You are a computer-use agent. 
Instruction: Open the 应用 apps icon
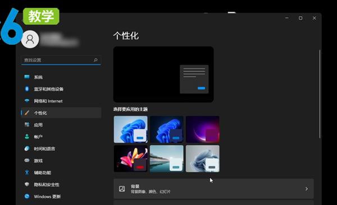[x=27, y=124]
